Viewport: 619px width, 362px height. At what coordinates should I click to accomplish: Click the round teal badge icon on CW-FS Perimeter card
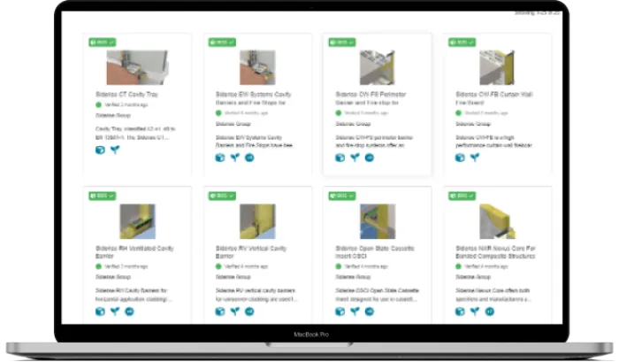coord(370,158)
